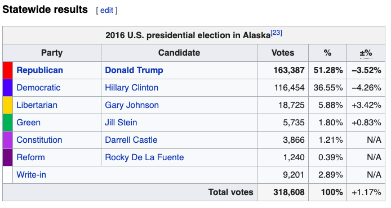Click the red Republican color swatch

coord(8,70)
